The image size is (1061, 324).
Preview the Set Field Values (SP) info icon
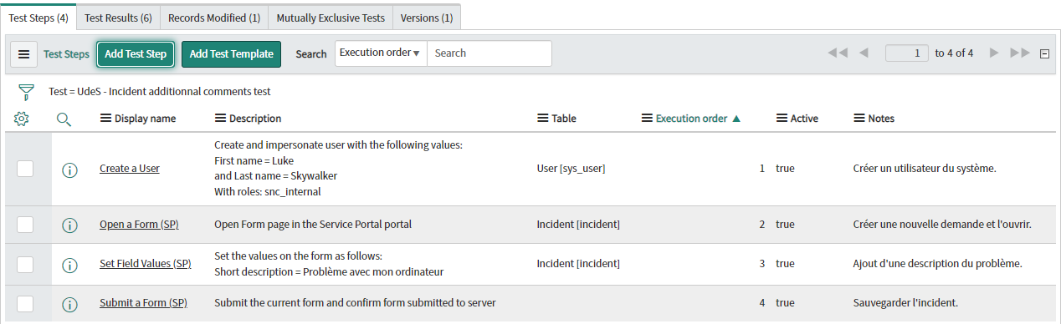click(x=70, y=266)
